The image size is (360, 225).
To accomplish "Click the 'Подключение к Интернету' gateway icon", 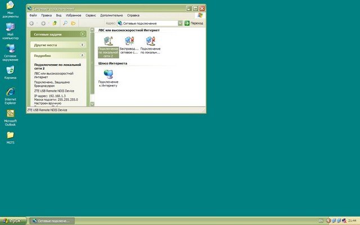I will pyautogui.click(x=108, y=74).
